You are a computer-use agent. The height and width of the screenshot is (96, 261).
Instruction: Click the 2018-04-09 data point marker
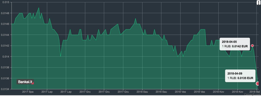258,84
